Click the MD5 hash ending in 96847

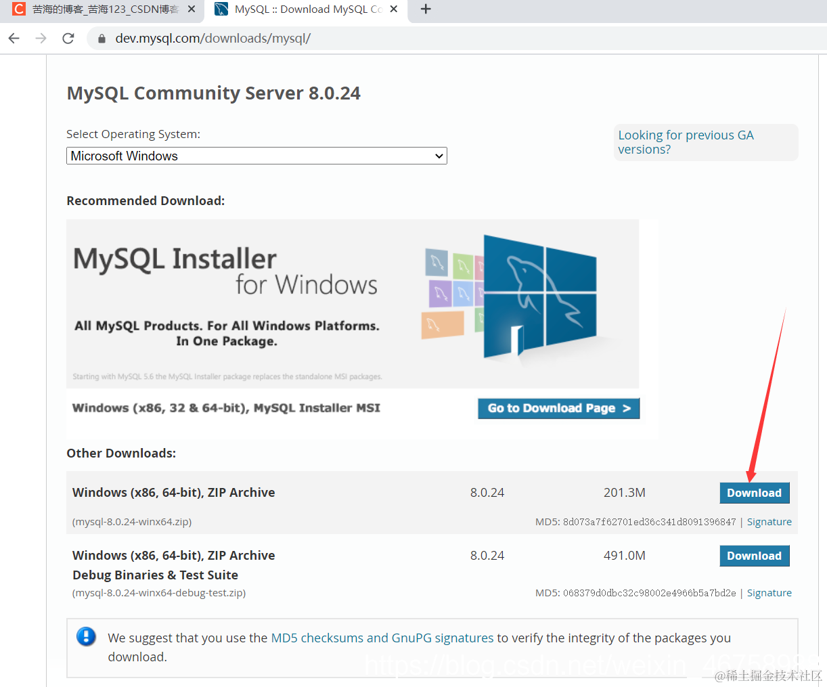click(649, 522)
